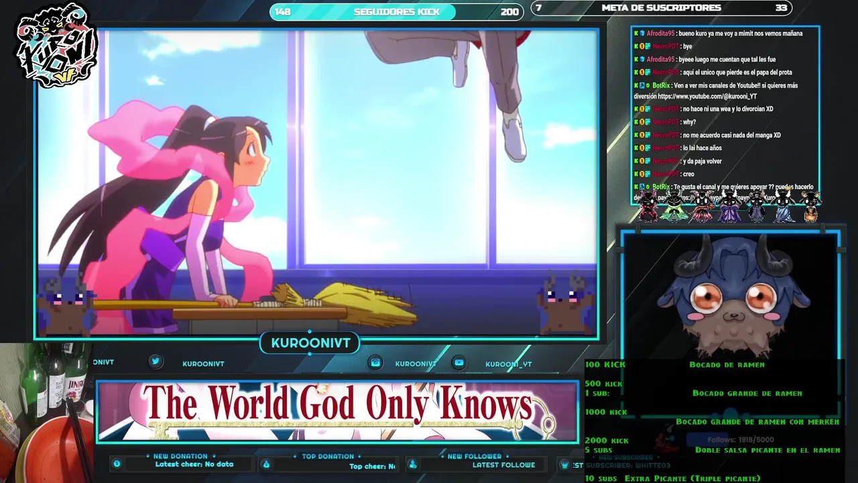Image resolution: width=858 pixels, height=483 pixels.
Task: Click chat message 'y da paja volver'
Action: [x=702, y=161]
